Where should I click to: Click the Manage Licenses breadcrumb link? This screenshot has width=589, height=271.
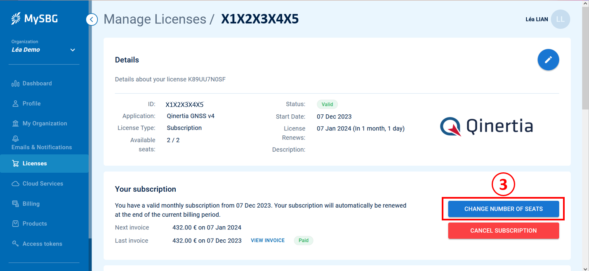[x=155, y=19]
